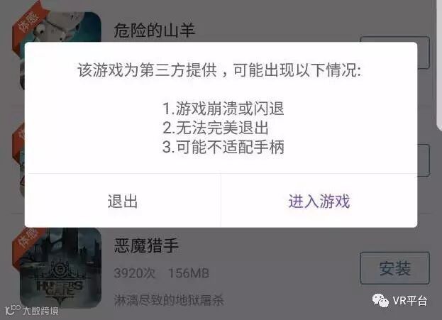
Task: Select the 危险的山羊 game title
Action: 154,31
